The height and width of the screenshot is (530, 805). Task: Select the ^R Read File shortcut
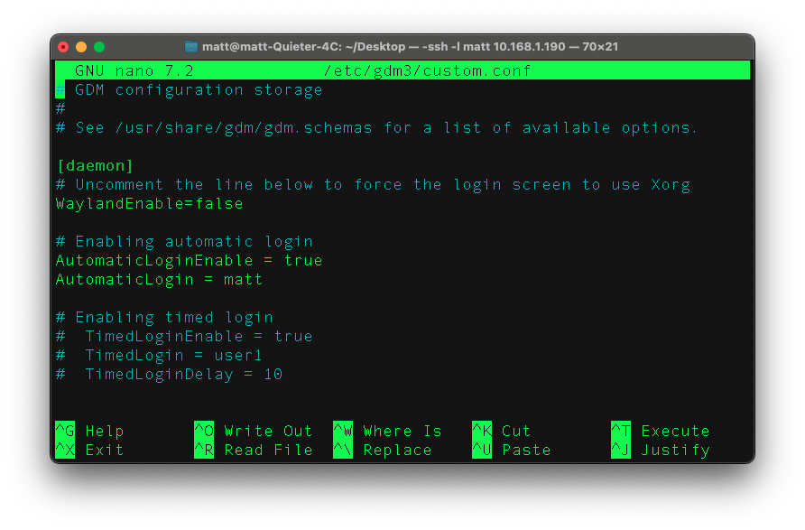253,450
